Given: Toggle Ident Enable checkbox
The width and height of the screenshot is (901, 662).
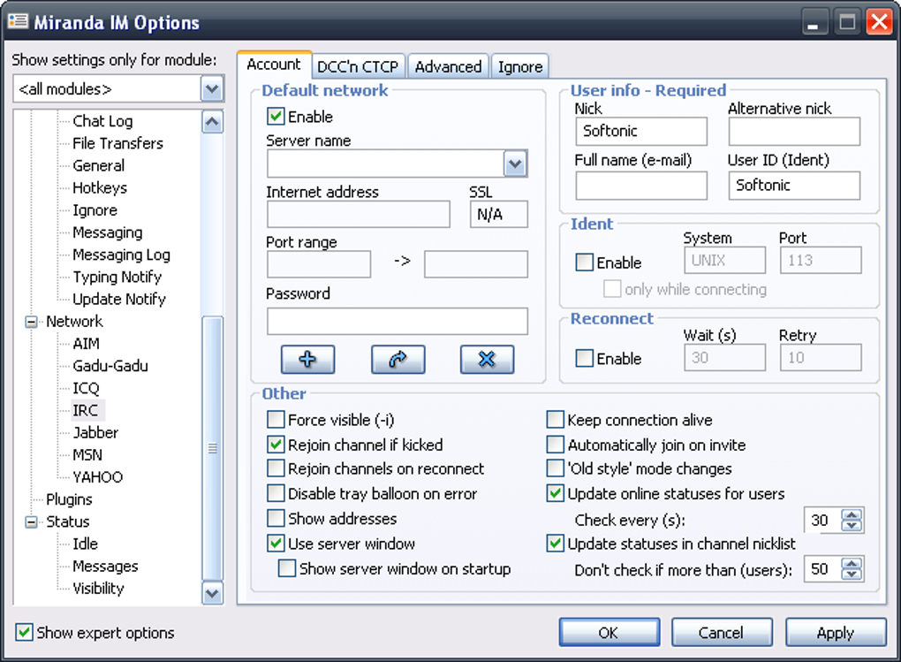Looking at the screenshot, I should point(585,263).
